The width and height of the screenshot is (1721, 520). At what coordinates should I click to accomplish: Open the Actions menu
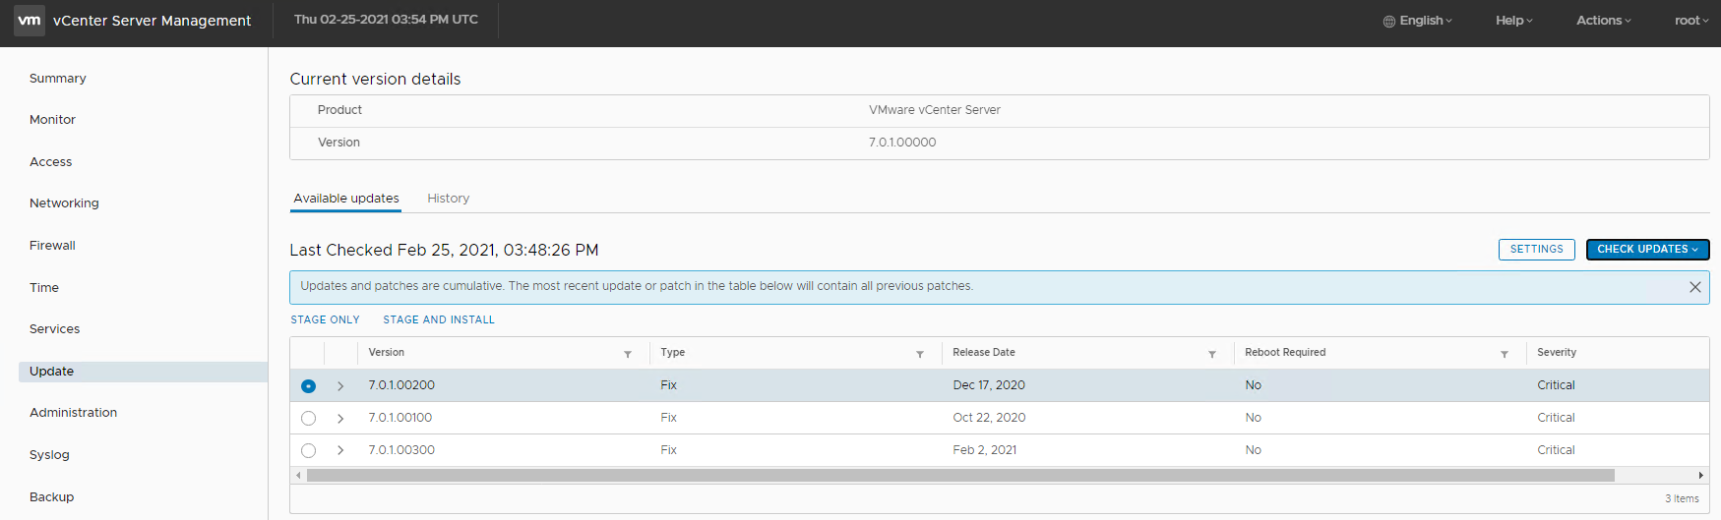1604,21
